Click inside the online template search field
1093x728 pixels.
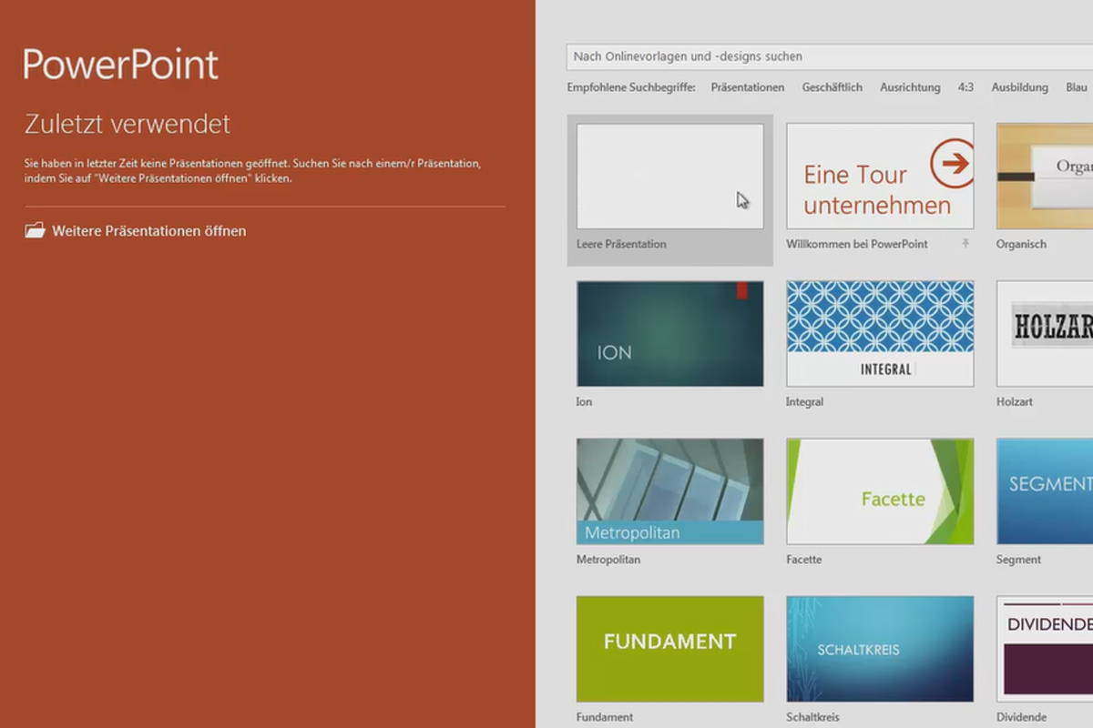tap(820, 56)
